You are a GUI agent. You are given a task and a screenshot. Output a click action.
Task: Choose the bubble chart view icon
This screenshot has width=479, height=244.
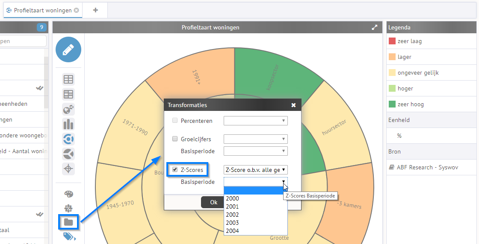click(68, 109)
